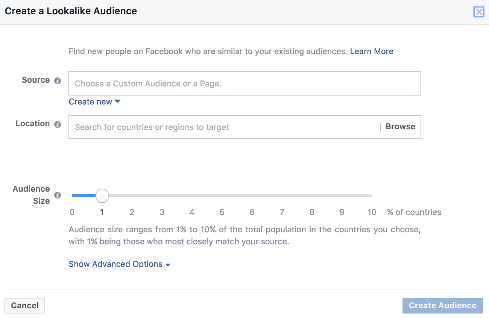
Task: Click the Create Audience button
Action: (442, 306)
